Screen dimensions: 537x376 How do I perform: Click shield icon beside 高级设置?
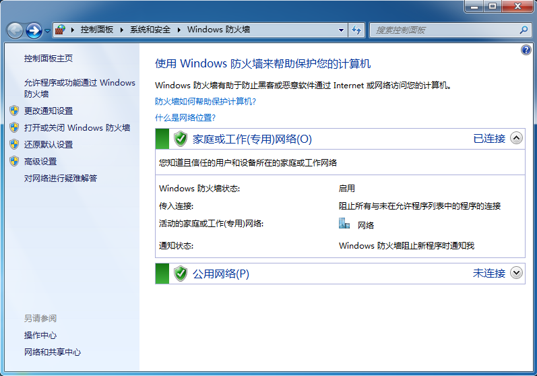[14, 161]
